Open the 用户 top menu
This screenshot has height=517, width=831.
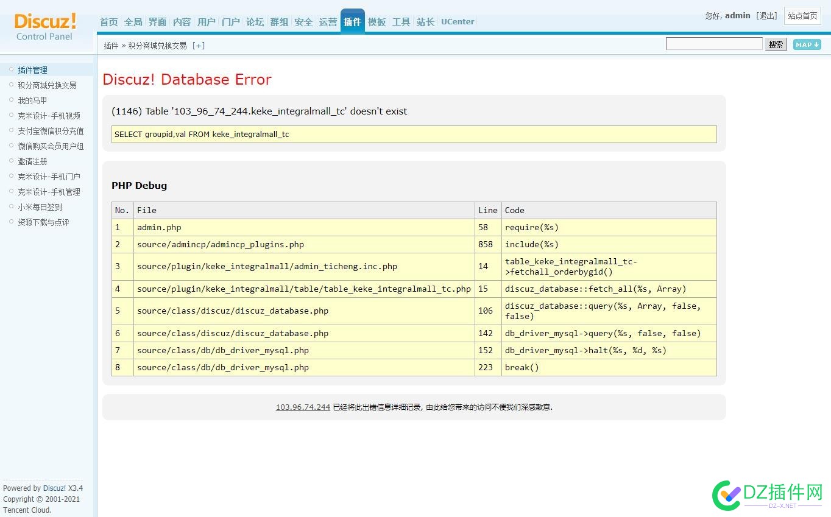pyautogui.click(x=207, y=22)
